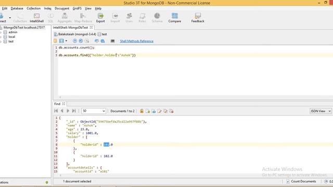This screenshot has height=187, width=333.
Task: Go to next page of results
Action: pyautogui.click(x=68, y=111)
